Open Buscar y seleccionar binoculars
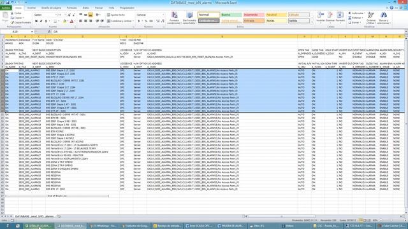The height and width of the screenshot is (229, 408). pos(384,18)
